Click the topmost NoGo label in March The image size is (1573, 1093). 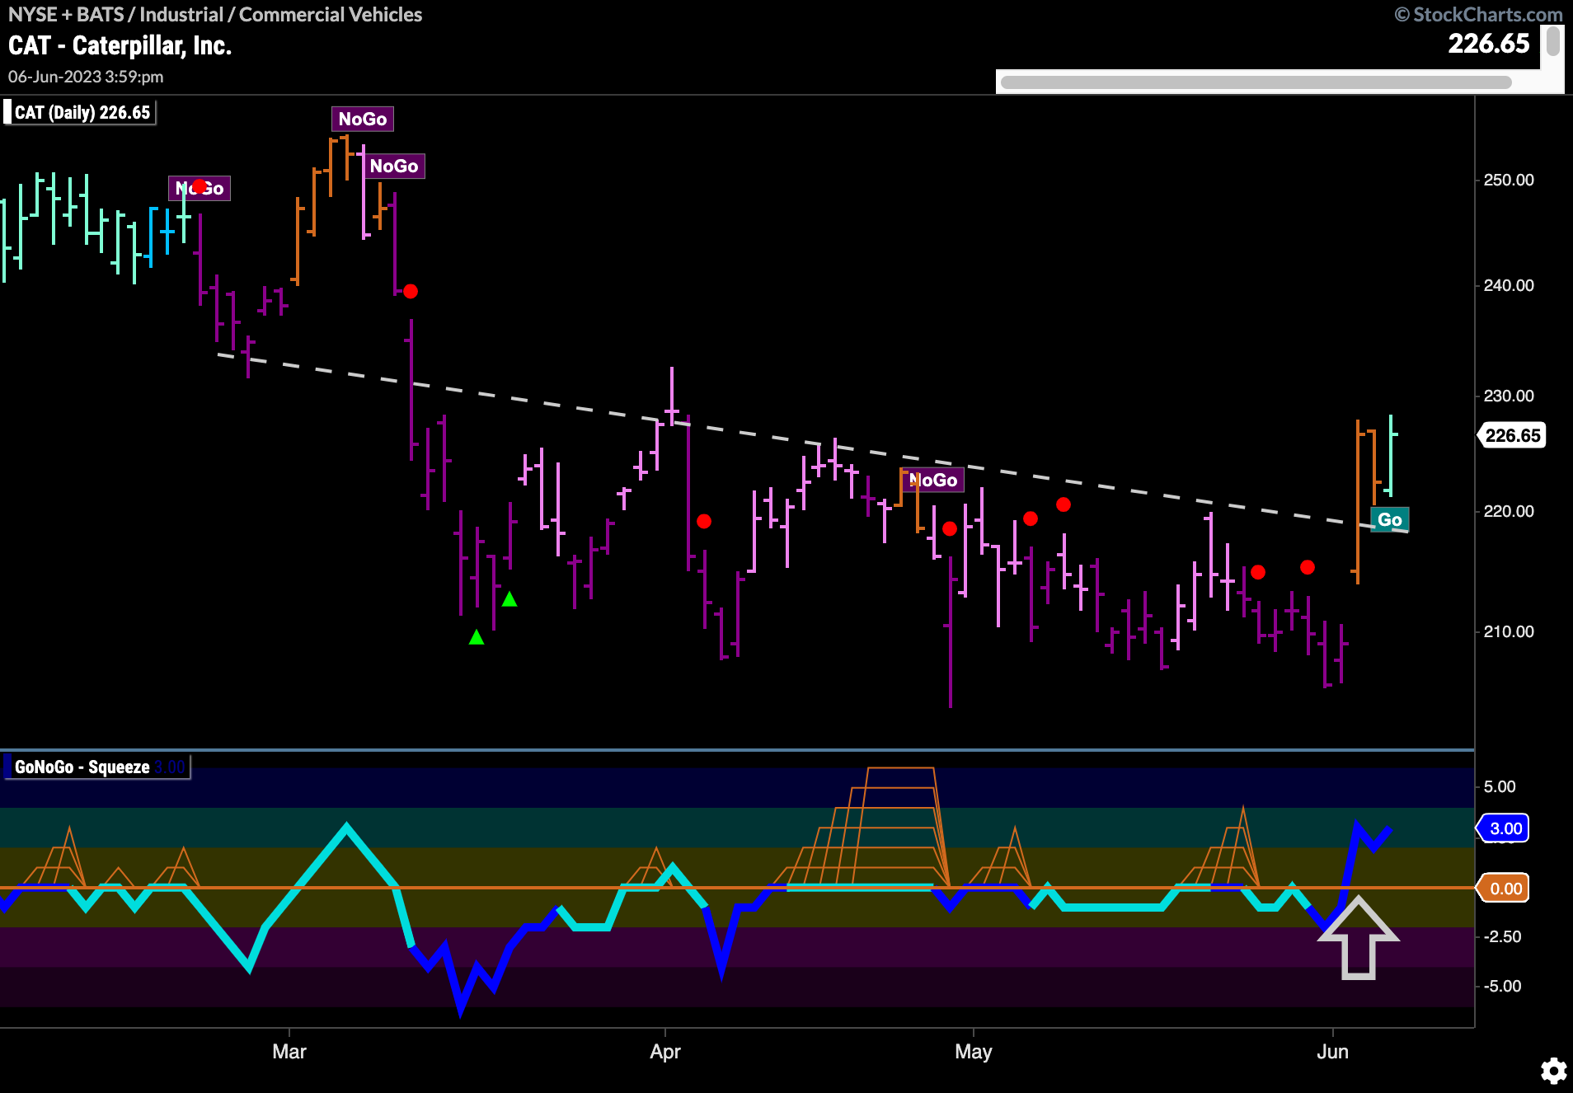363,119
